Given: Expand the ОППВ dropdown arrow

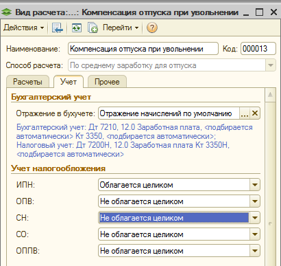Looking at the screenshot, I should tap(255, 251).
